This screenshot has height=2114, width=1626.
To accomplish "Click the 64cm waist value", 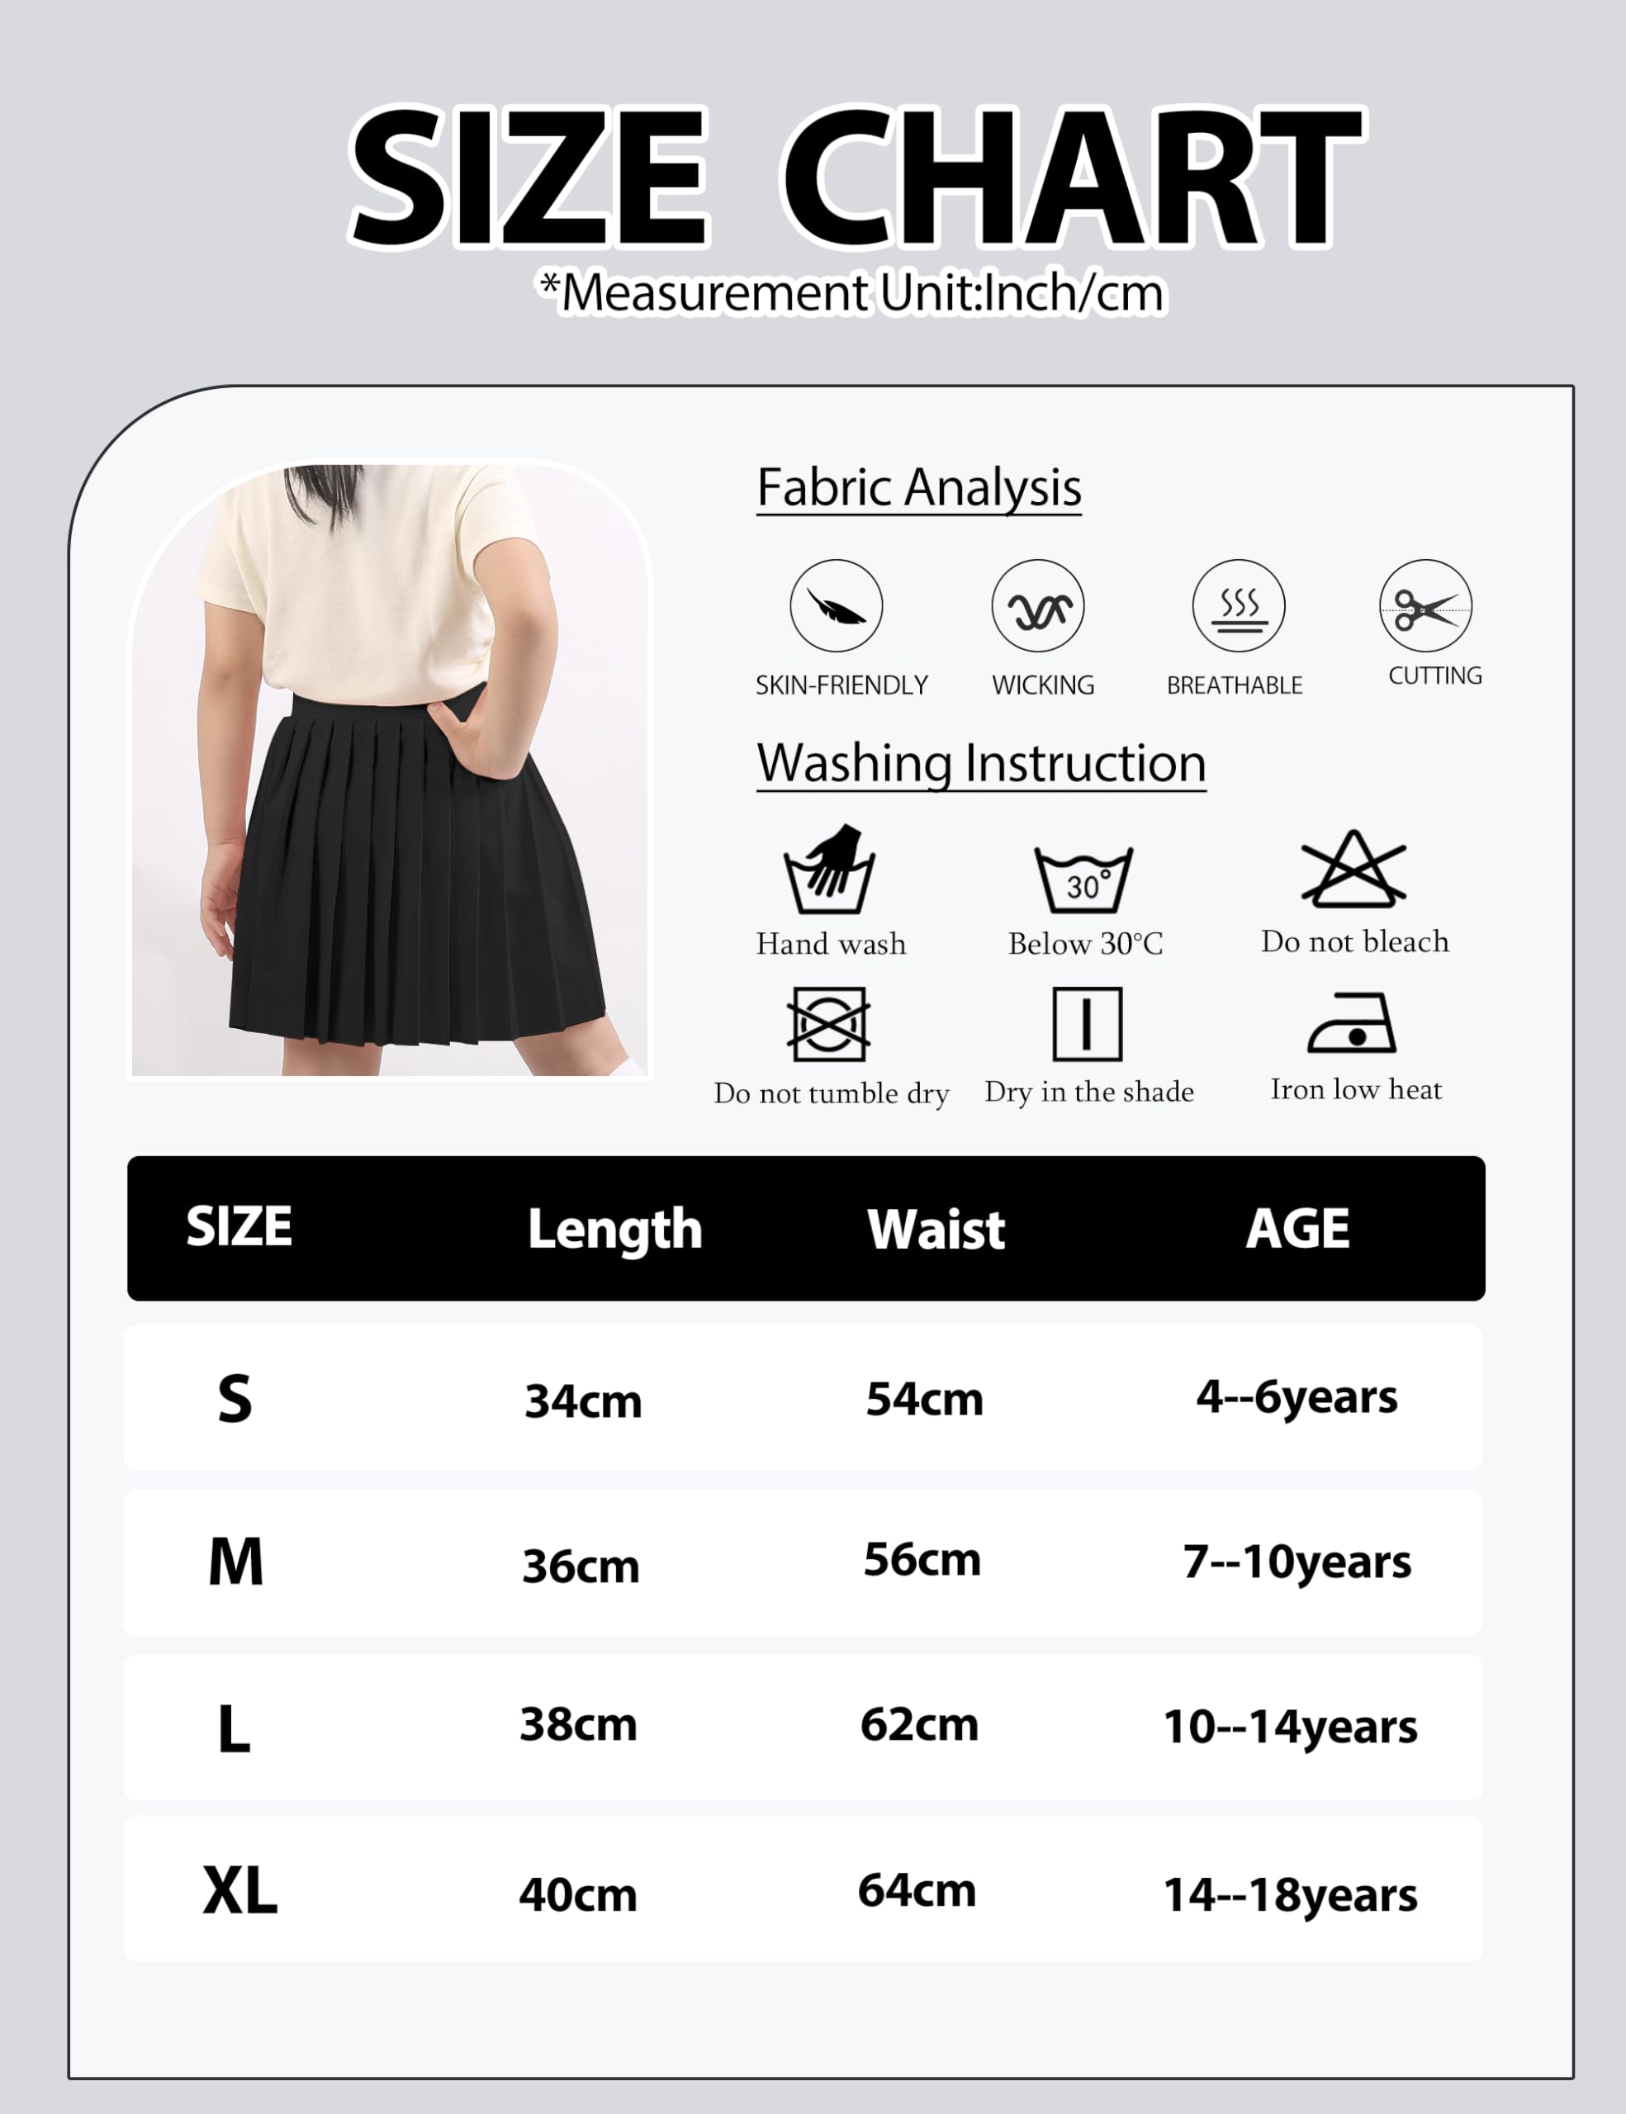I will coord(917,1890).
